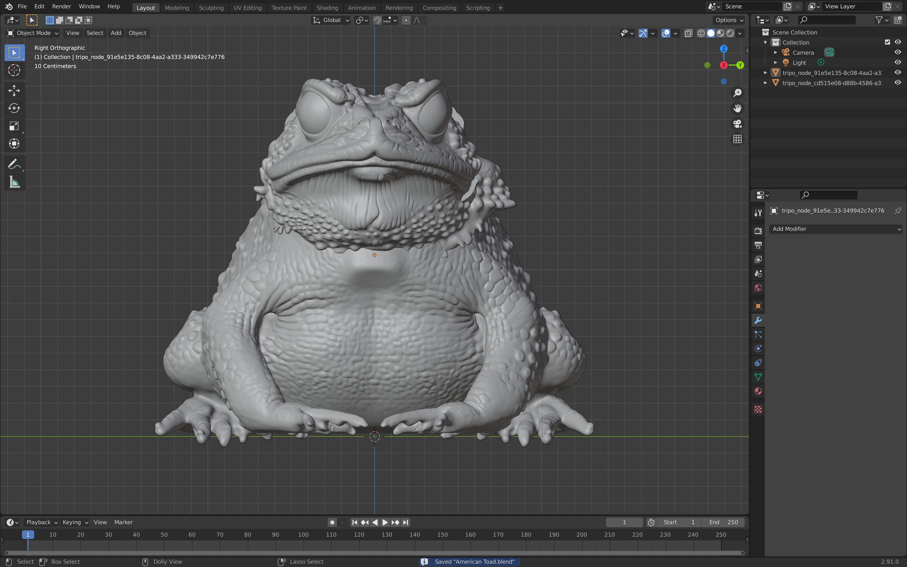Click the Options button in the viewport header
Viewport: 907px width, 567px height.
point(729,20)
